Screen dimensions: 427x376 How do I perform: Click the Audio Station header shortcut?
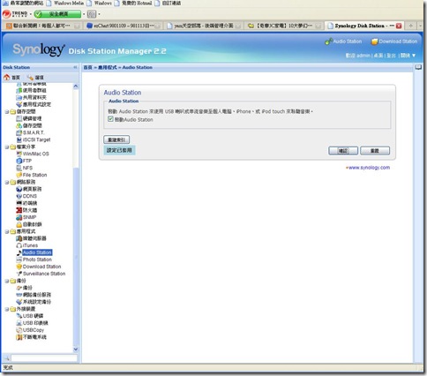343,41
